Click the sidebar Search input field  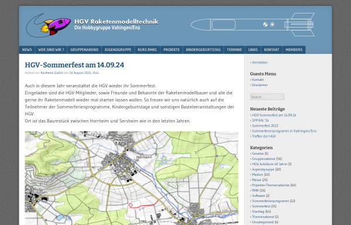tap(267, 97)
